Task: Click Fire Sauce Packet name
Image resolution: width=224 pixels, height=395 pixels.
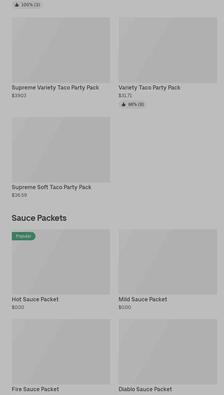Action: (35, 389)
